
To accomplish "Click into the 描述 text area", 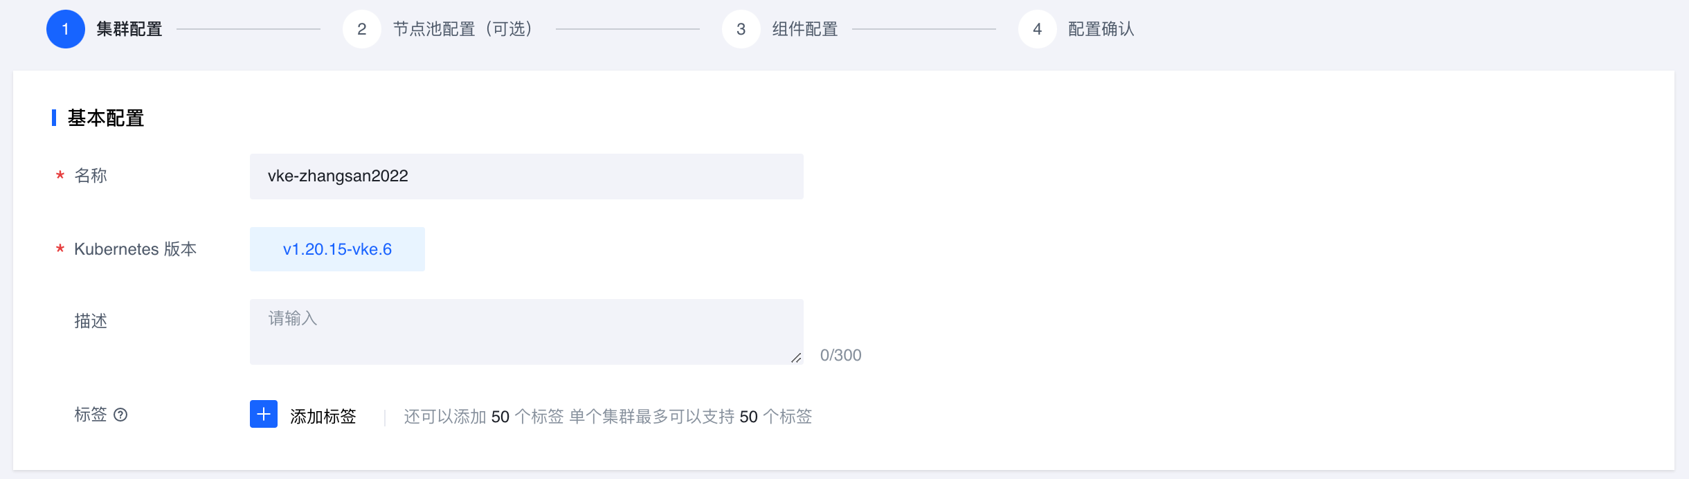I will point(526,332).
